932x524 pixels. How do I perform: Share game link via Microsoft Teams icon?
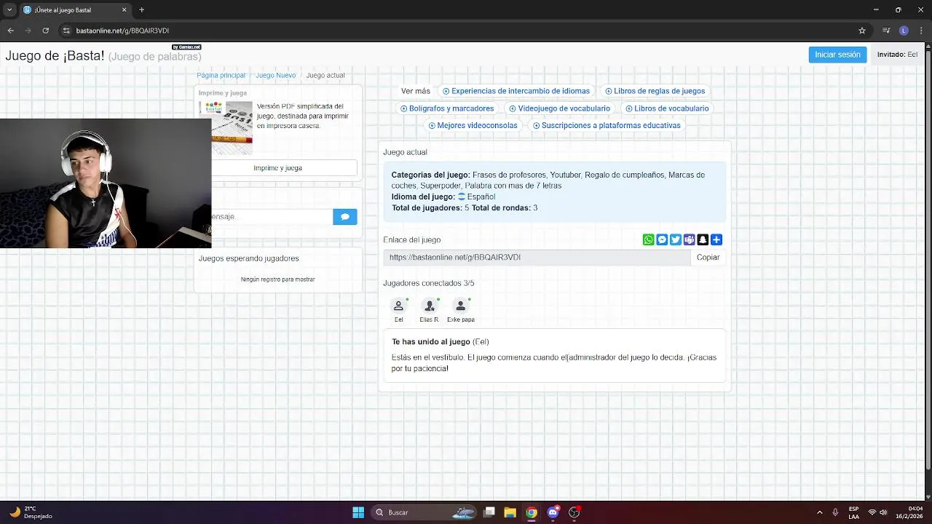coord(689,239)
